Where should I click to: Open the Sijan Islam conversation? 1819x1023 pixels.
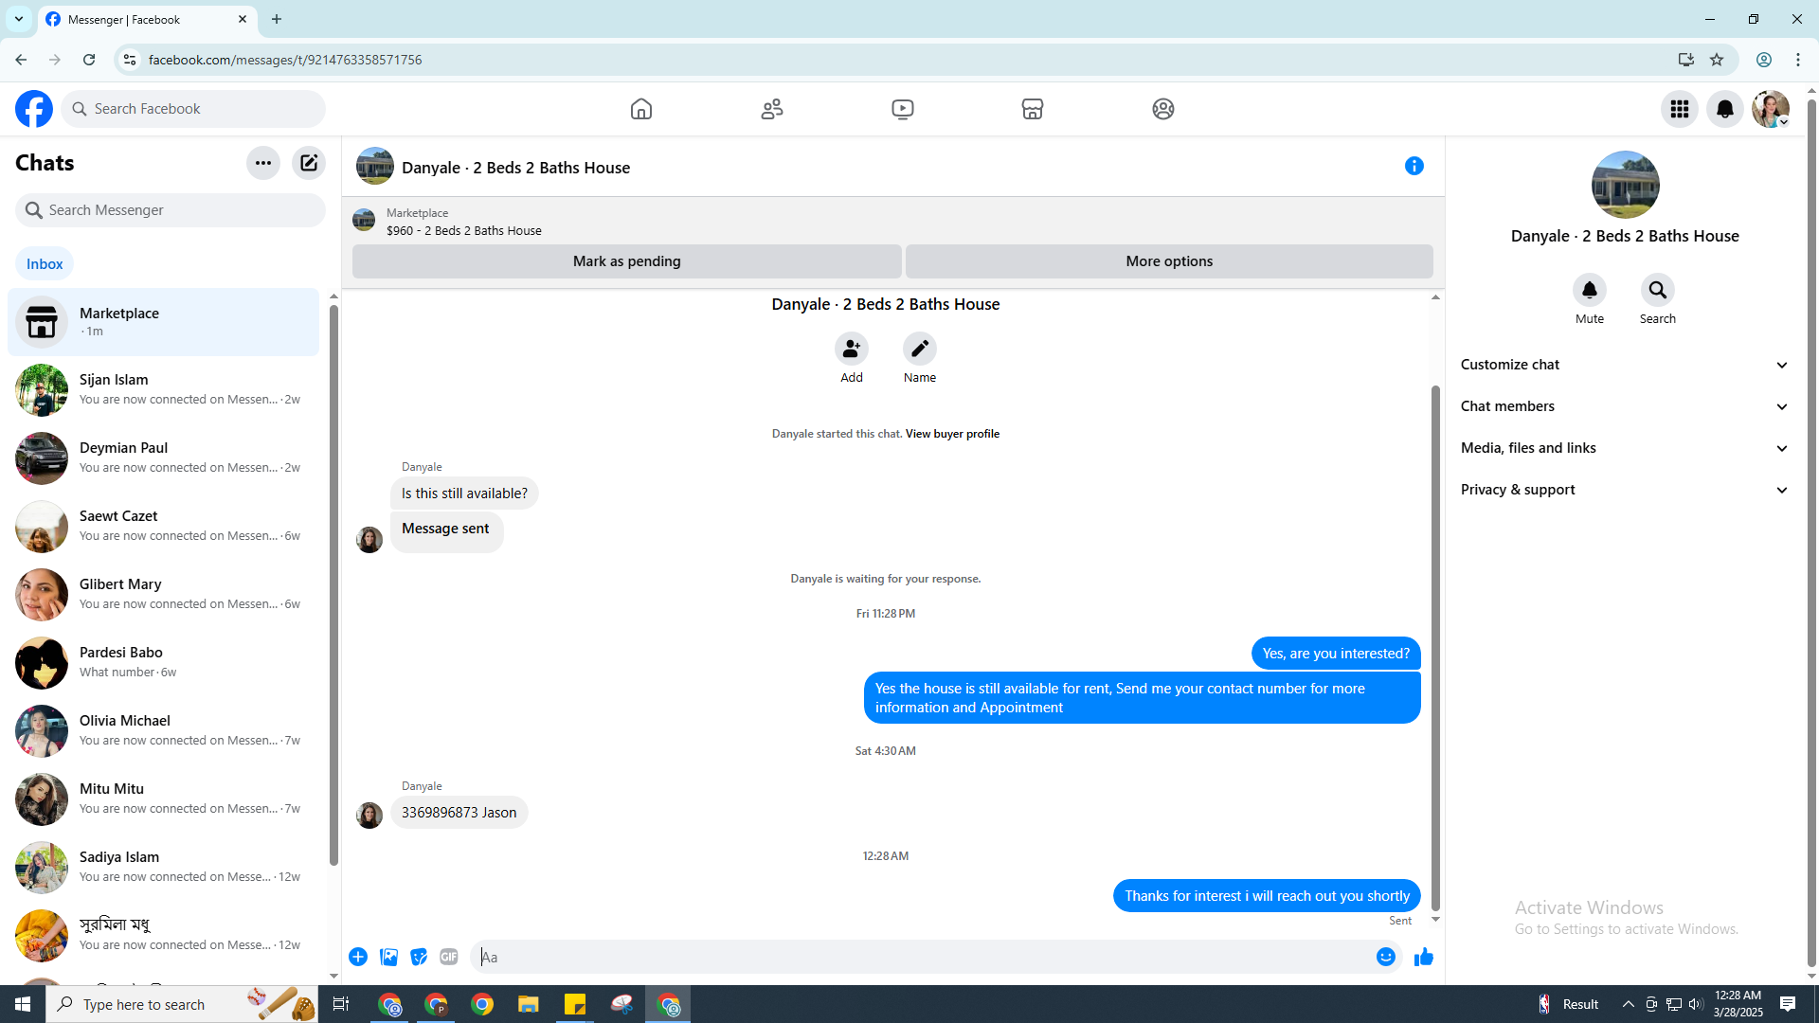(164, 390)
